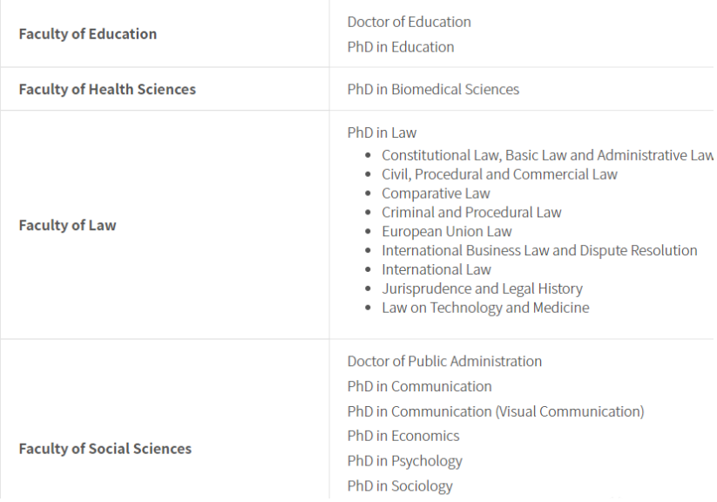717x502 pixels.
Task: Open PhD in Biomedical Sciences
Action: click(433, 89)
